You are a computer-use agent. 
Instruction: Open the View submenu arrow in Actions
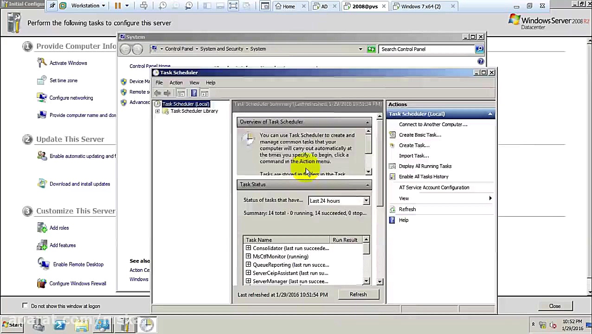(490, 199)
